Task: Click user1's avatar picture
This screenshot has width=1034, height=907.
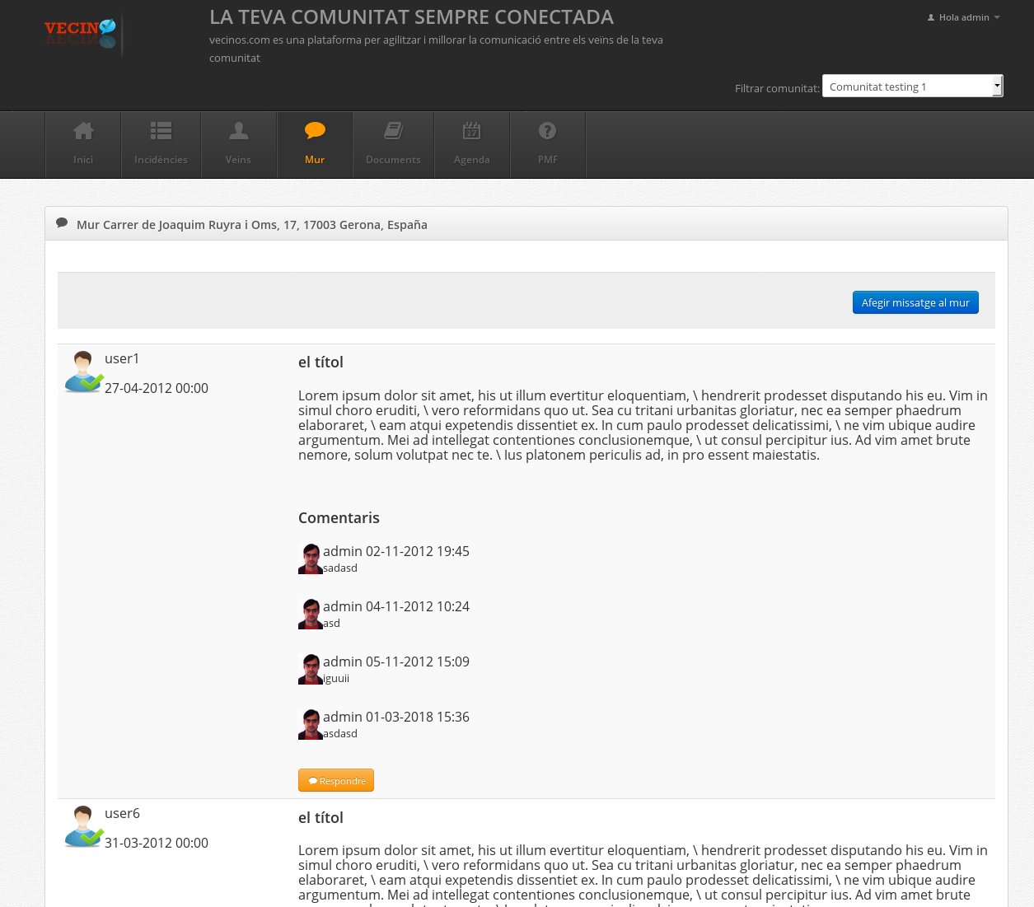Action: pyautogui.click(x=83, y=372)
